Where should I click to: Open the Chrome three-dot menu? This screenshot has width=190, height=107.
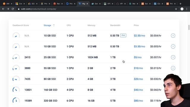[x=187, y=9]
